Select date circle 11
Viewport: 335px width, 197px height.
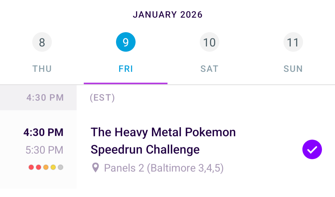[x=293, y=42]
